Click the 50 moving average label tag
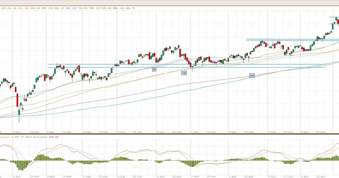Viewport: 339px width, 178px height. coord(154,69)
